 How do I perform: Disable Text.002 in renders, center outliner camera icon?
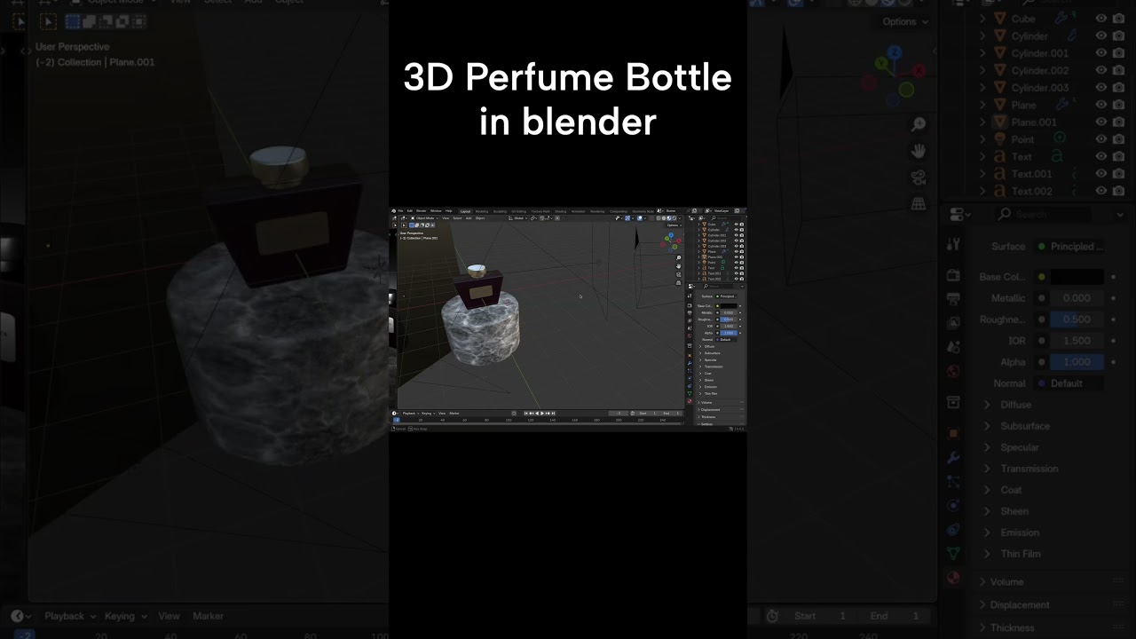(x=742, y=279)
